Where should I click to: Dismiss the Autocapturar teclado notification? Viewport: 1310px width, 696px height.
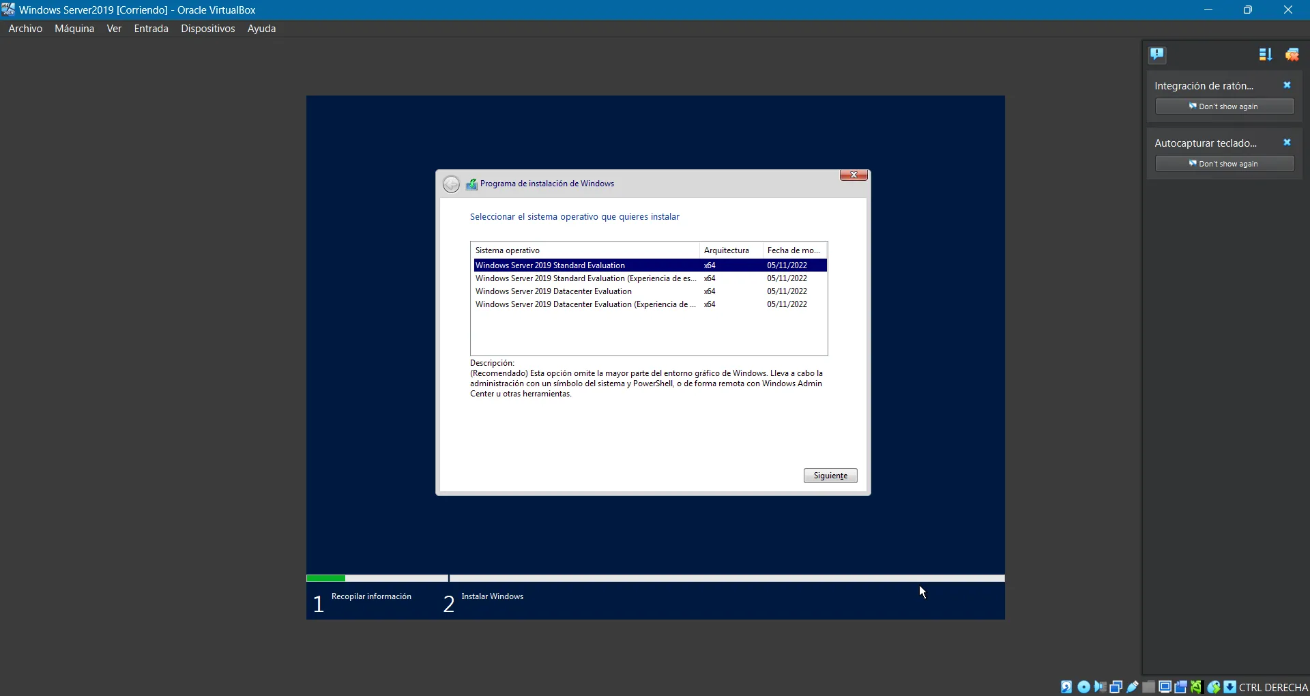coord(1287,143)
